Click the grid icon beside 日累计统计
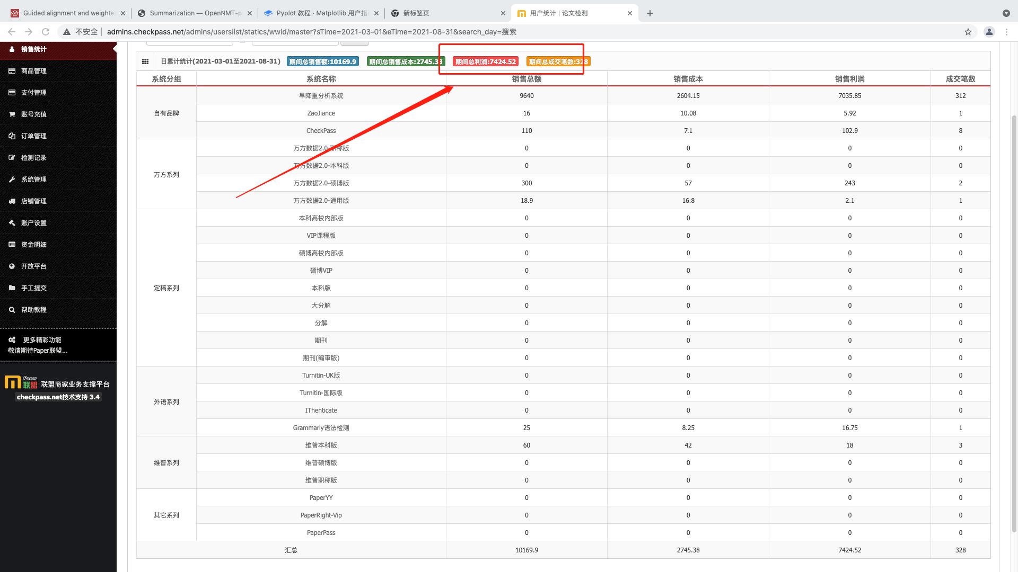This screenshot has height=572, width=1018. [145, 62]
